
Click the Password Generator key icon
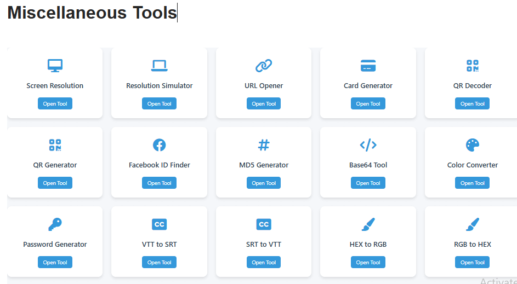click(55, 224)
